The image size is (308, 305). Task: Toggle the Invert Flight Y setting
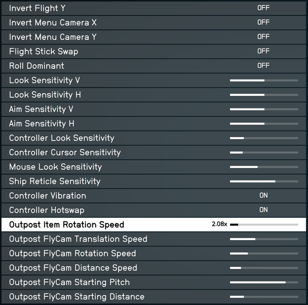[264, 8]
